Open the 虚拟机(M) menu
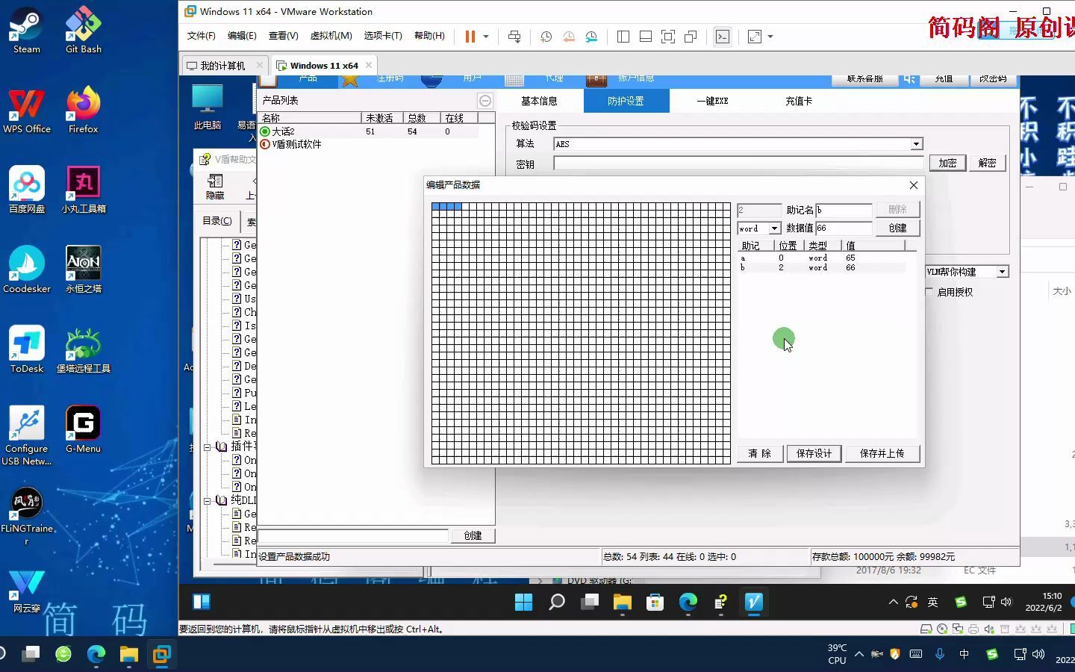Screen dimensions: 1075x672 (x=331, y=36)
